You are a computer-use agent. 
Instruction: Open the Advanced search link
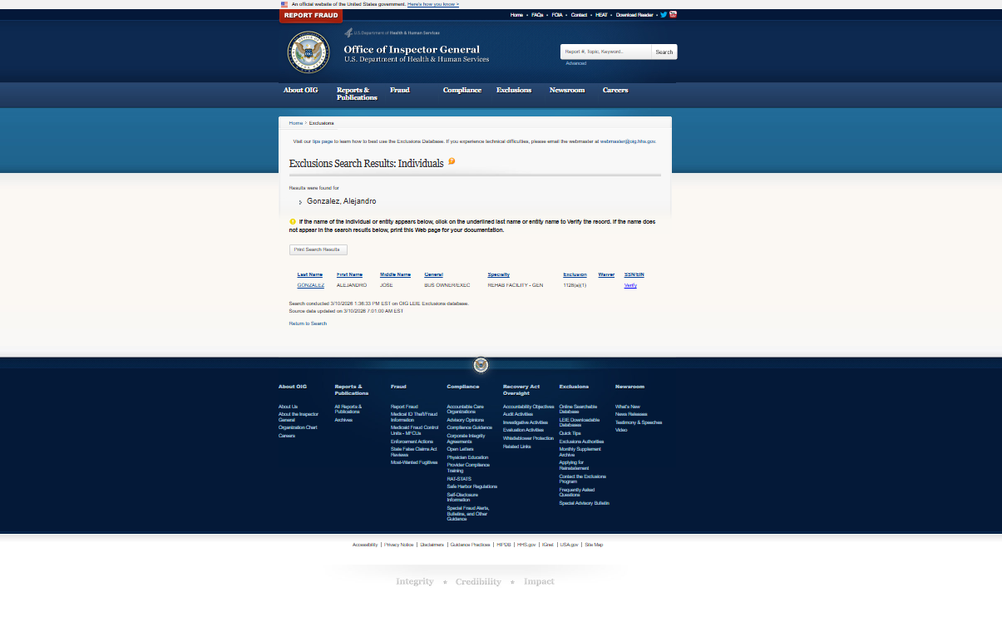point(575,62)
